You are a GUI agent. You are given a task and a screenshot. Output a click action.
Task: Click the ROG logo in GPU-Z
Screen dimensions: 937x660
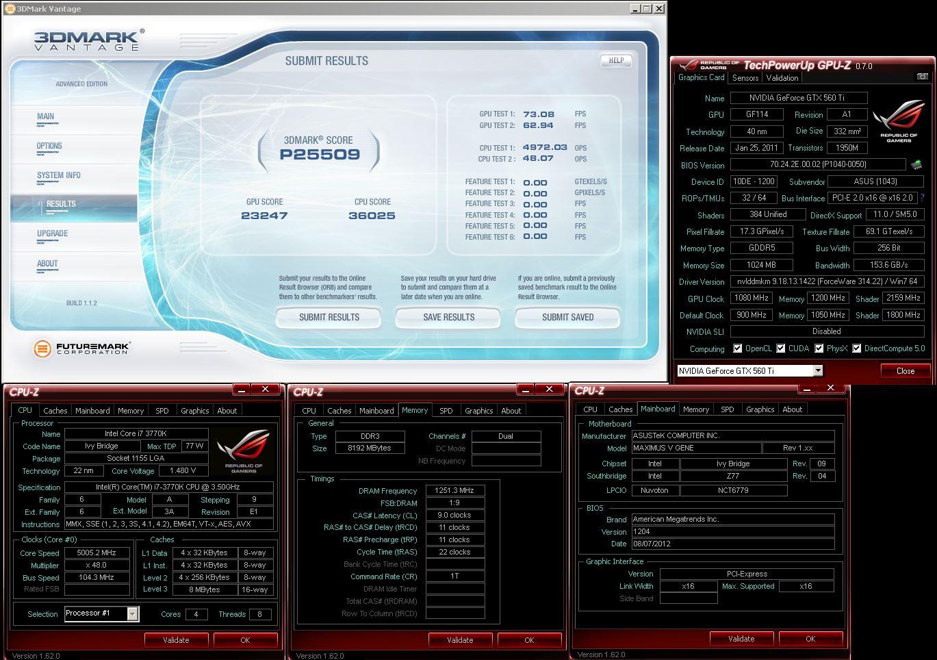pyautogui.click(x=899, y=121)
